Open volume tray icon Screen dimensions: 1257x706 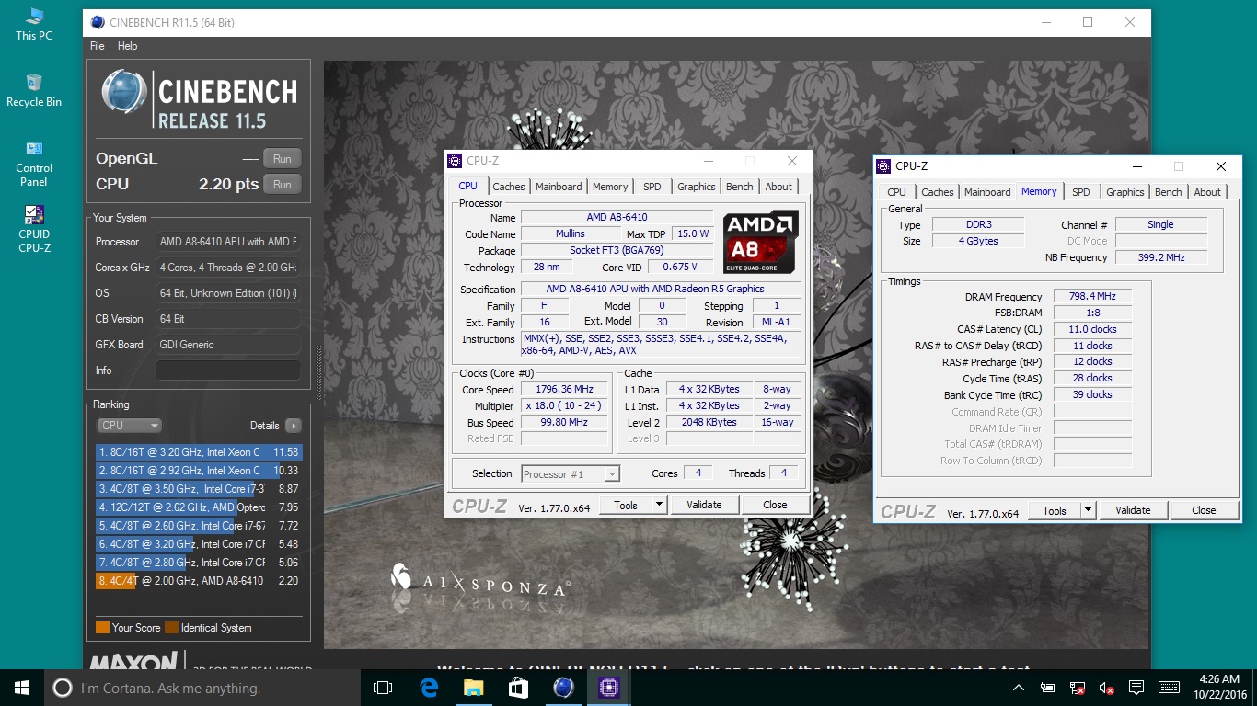(x=1106, y=688)
